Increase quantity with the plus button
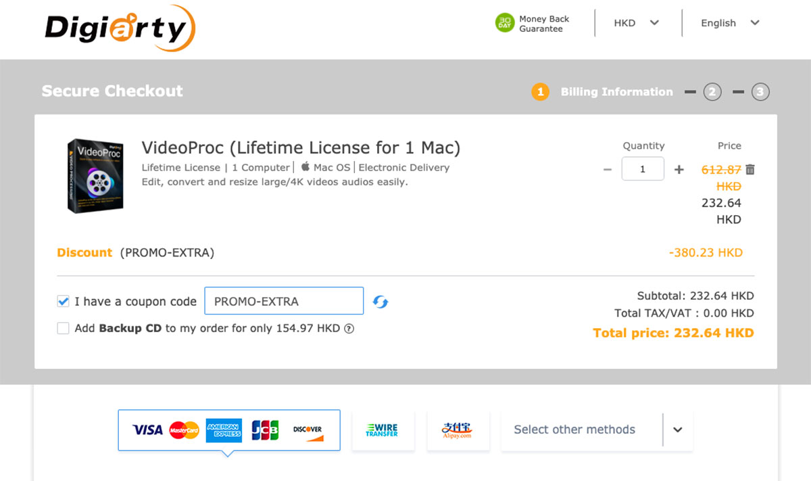This screenshot has height=481, width=811. (x=679, y=169)
